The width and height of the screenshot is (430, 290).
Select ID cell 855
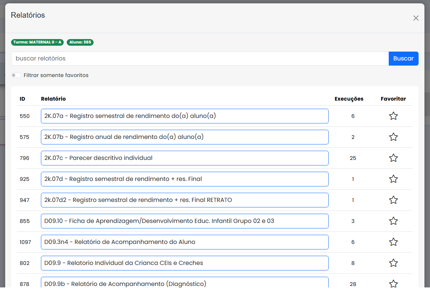(x=24, y=221)
